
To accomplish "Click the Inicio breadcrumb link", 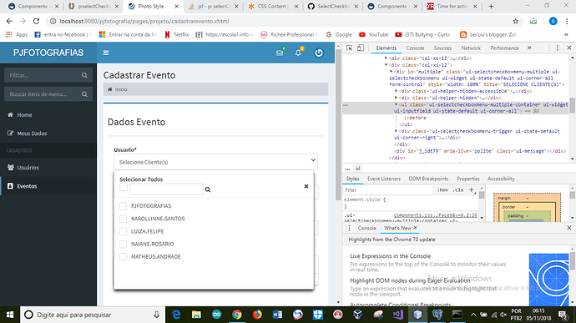I will [121, 89].
